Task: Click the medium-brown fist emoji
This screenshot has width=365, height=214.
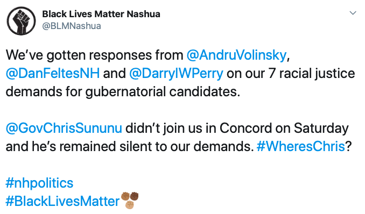Action: [x=125, y=196]
